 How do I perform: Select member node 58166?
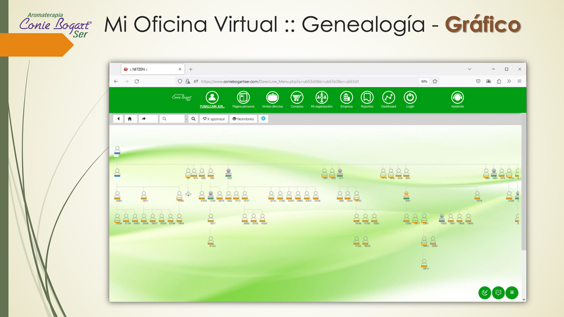click(x=357, y=219)
